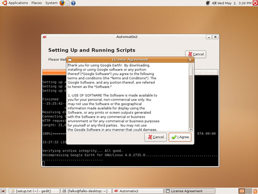The width and height of the screenshot is (258, 194).
Task: Click 'Setting Up and Running Scripts' heading
Action: (91, 50)
